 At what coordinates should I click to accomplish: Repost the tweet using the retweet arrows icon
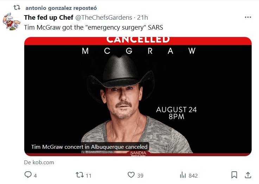(x=80, y=175)
